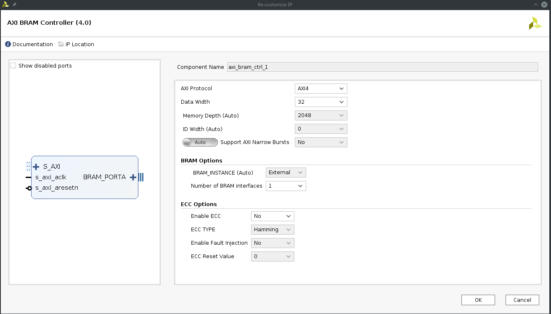The width and height of the screenshot is (551, 314).
Task: Click the s_axi_aresetn port pin
Action: coord(29,188)
